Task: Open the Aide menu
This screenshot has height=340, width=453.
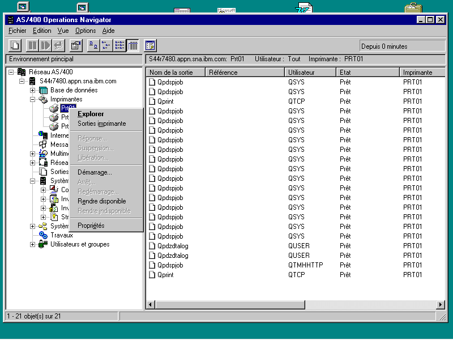Action: (x=108, y=31)
